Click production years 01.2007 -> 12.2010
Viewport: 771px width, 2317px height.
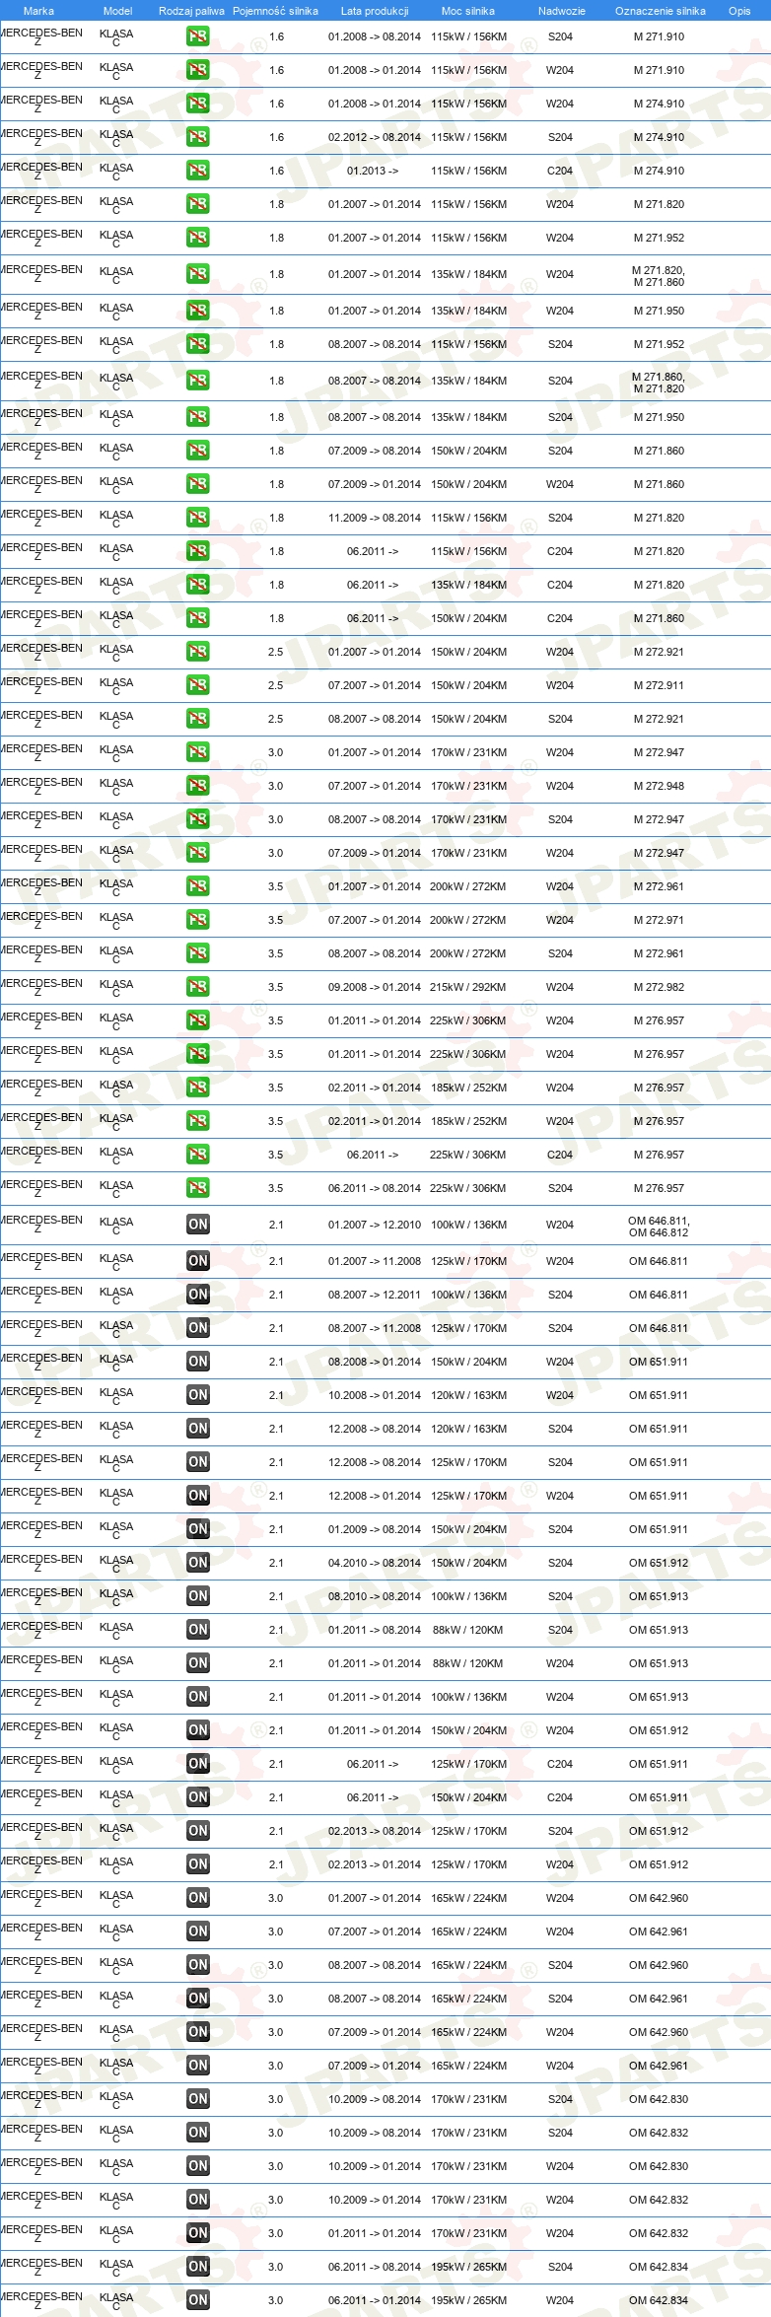coord(375,1225)
